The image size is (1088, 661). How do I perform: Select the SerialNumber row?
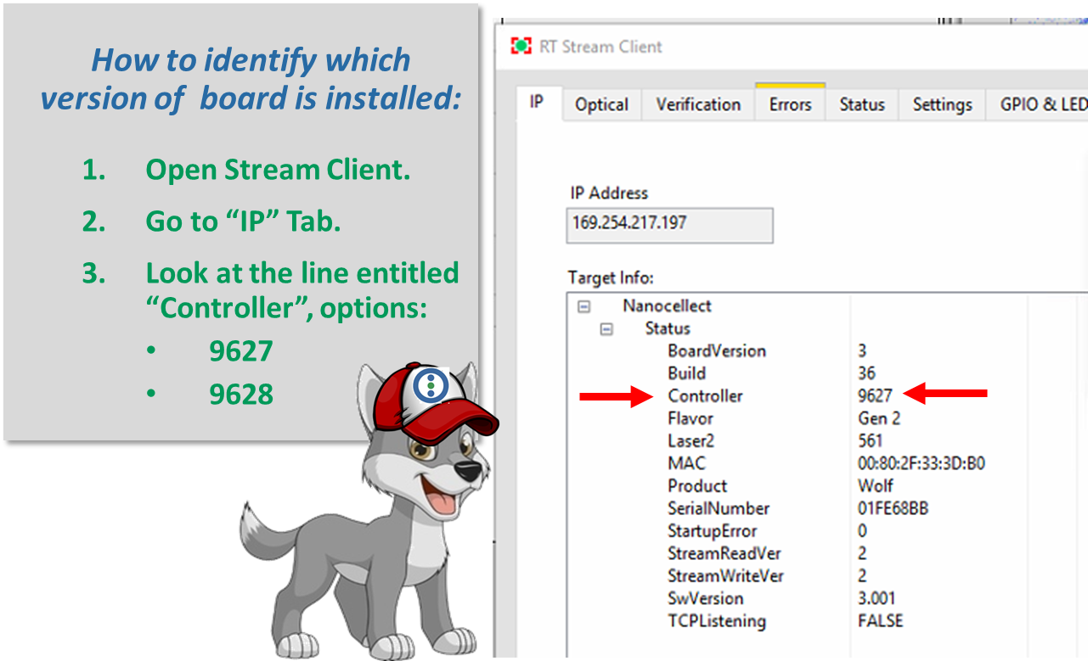click(x=719, y=509)
